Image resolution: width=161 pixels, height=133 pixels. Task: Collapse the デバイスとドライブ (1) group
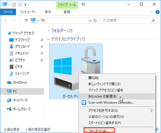48,39
